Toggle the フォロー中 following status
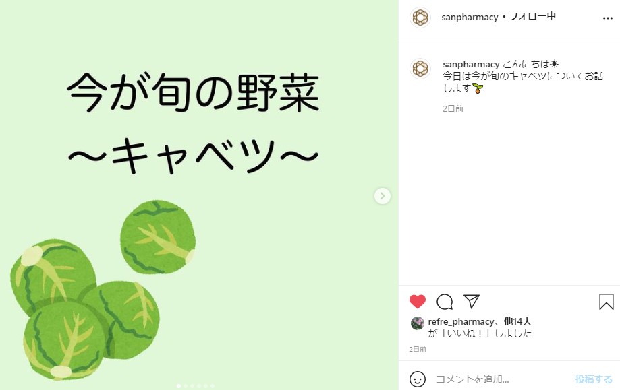Viewport: 620px width, 390px height. (532, 17)
